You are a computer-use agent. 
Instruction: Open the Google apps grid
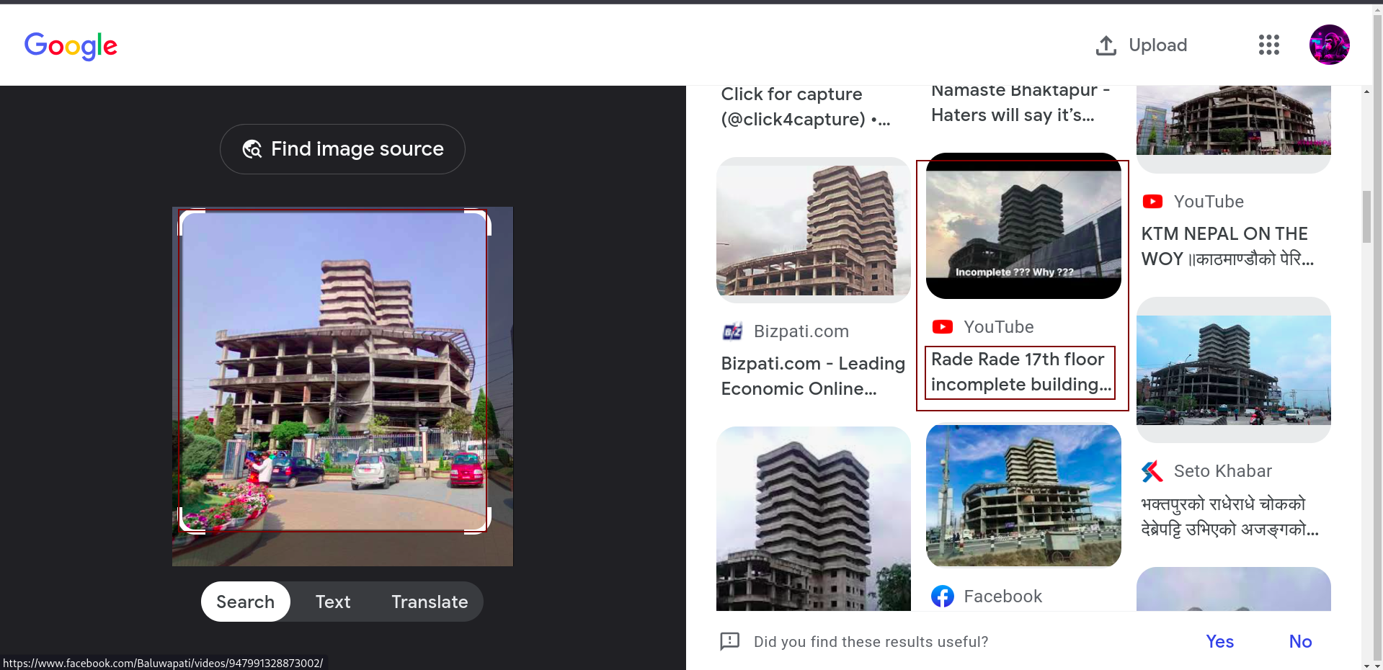[x=1268, y=45]
